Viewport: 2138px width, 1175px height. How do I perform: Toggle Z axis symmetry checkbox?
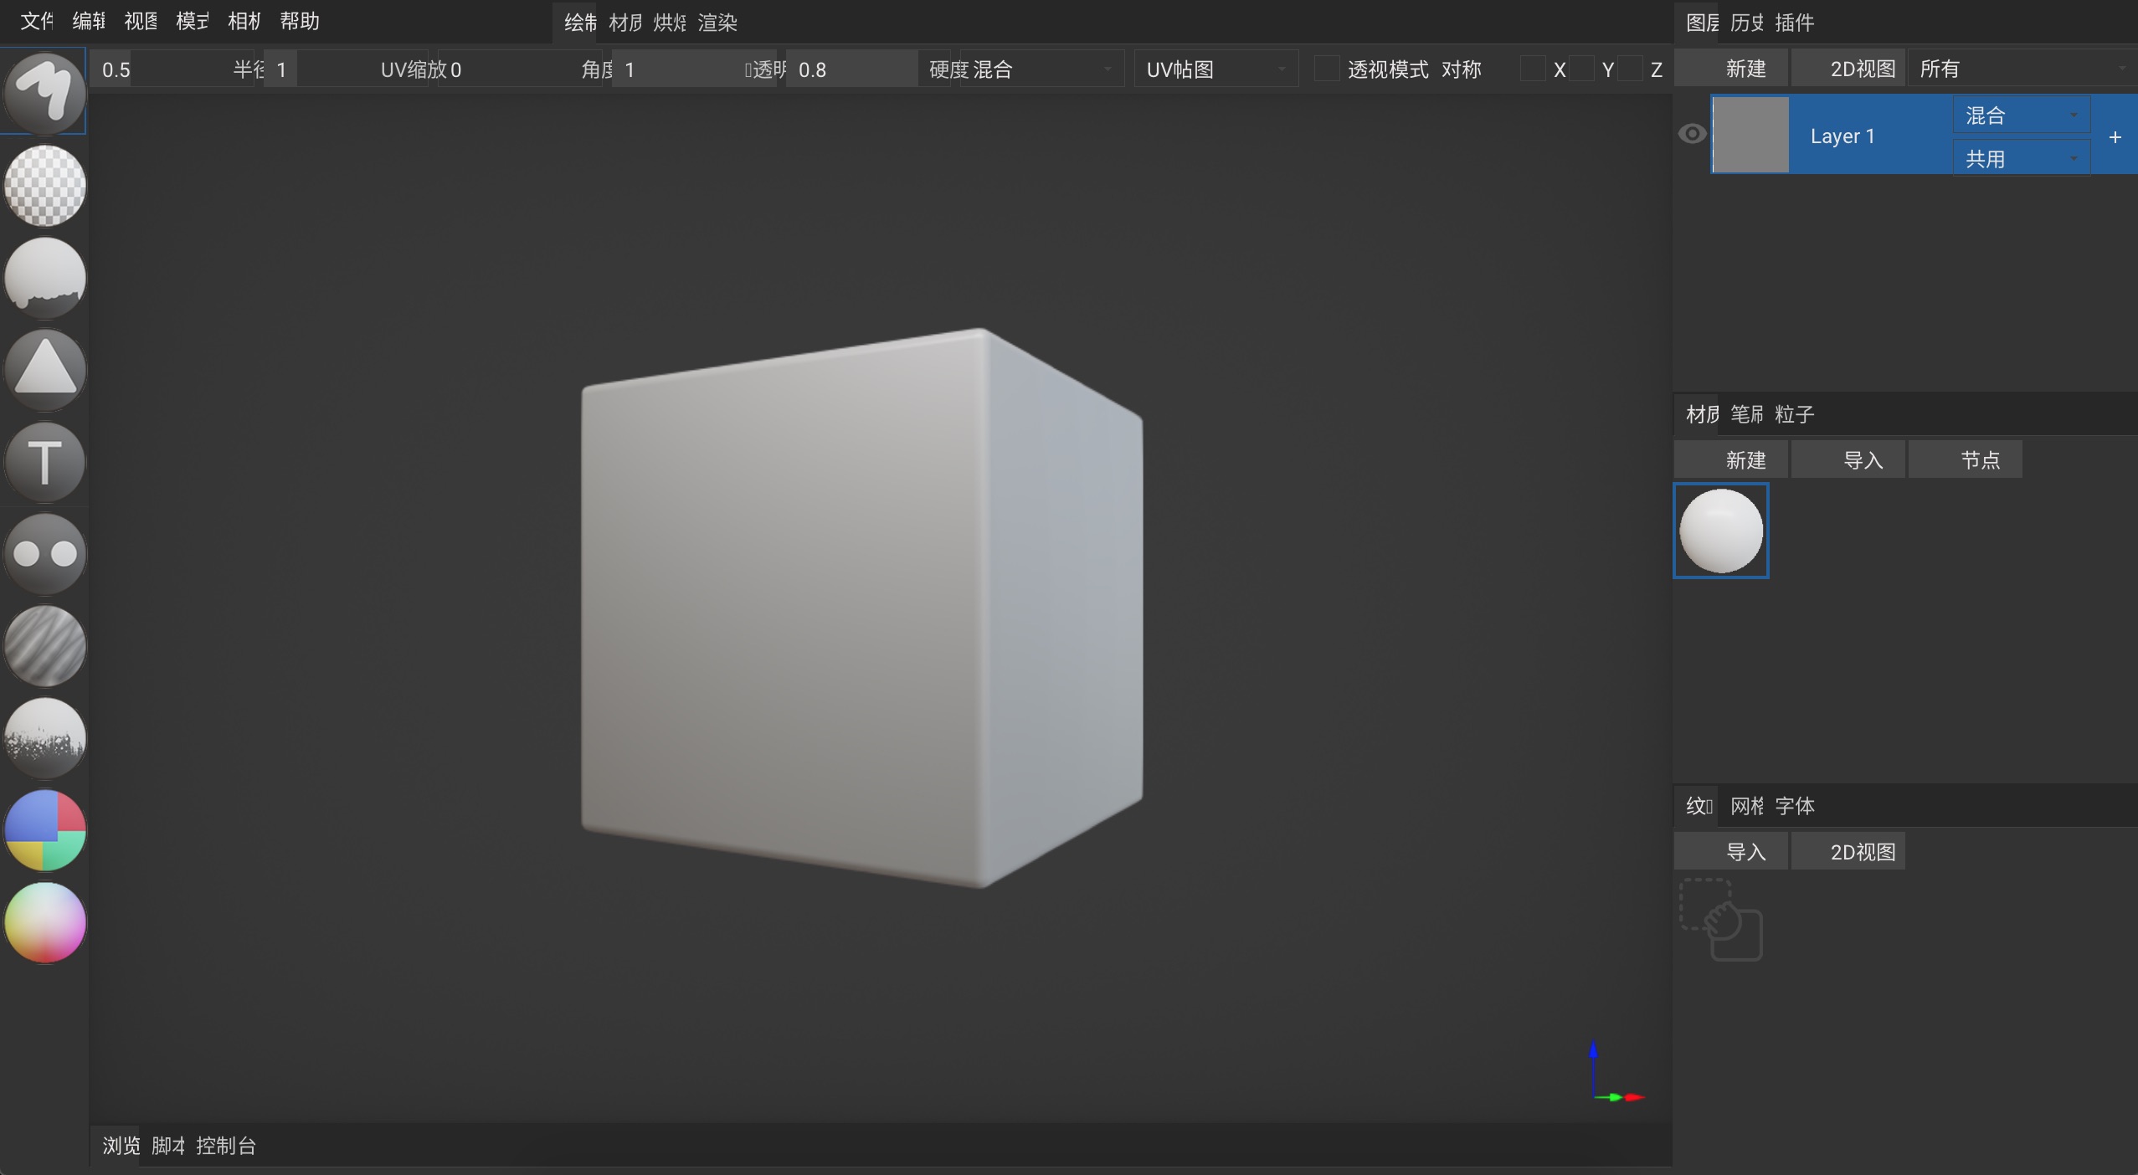point(1630,69)
